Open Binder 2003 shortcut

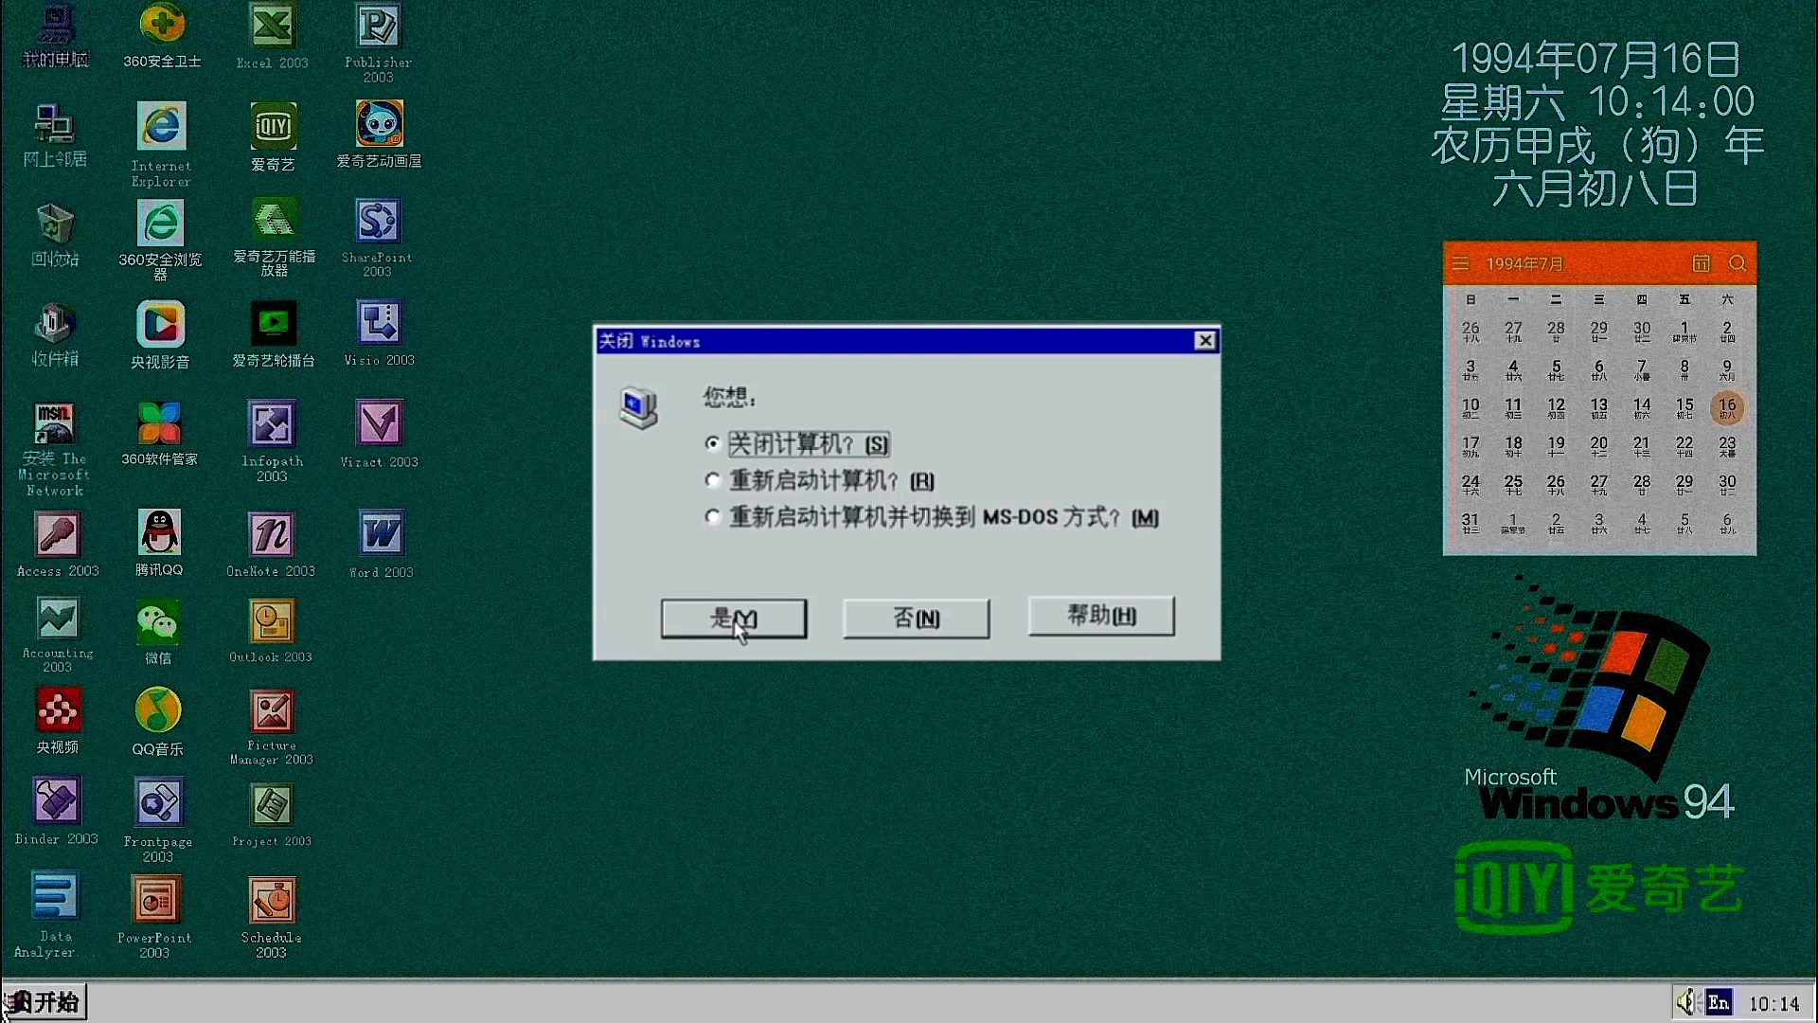(x=56, y=812)
